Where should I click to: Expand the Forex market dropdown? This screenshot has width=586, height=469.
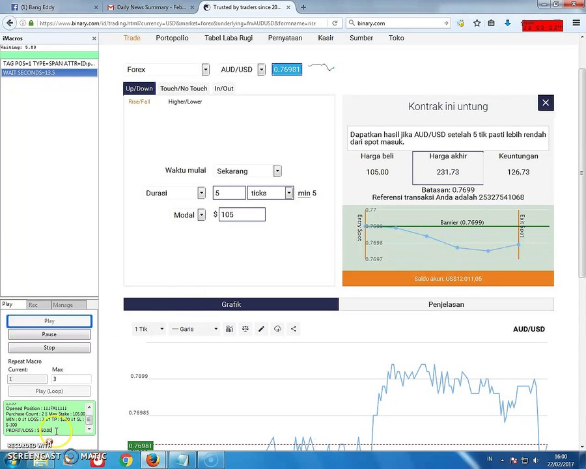(206, 70)
